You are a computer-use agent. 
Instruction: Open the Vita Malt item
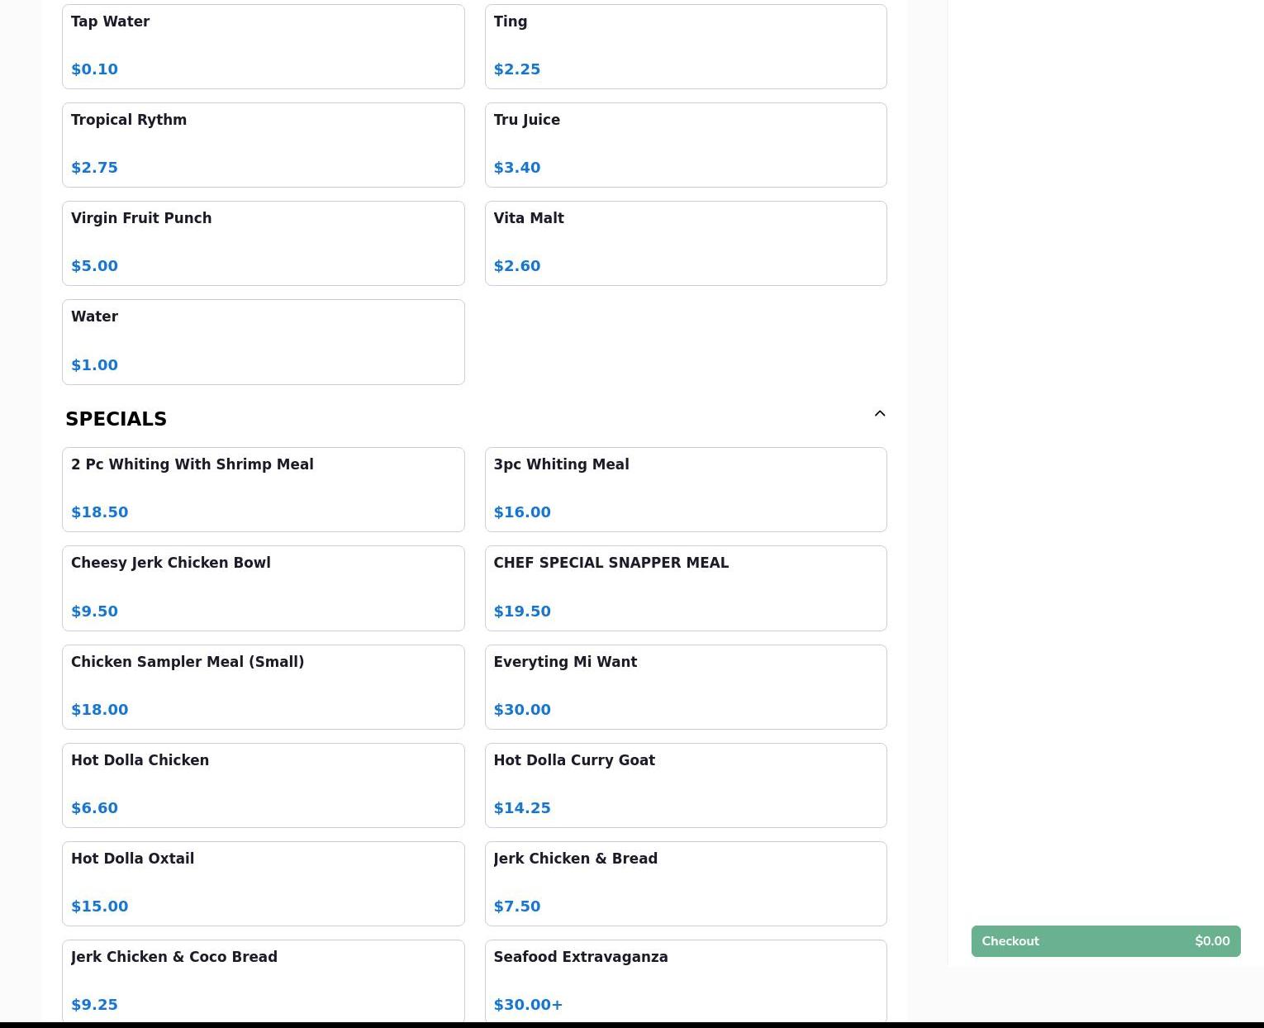point(686,243)
